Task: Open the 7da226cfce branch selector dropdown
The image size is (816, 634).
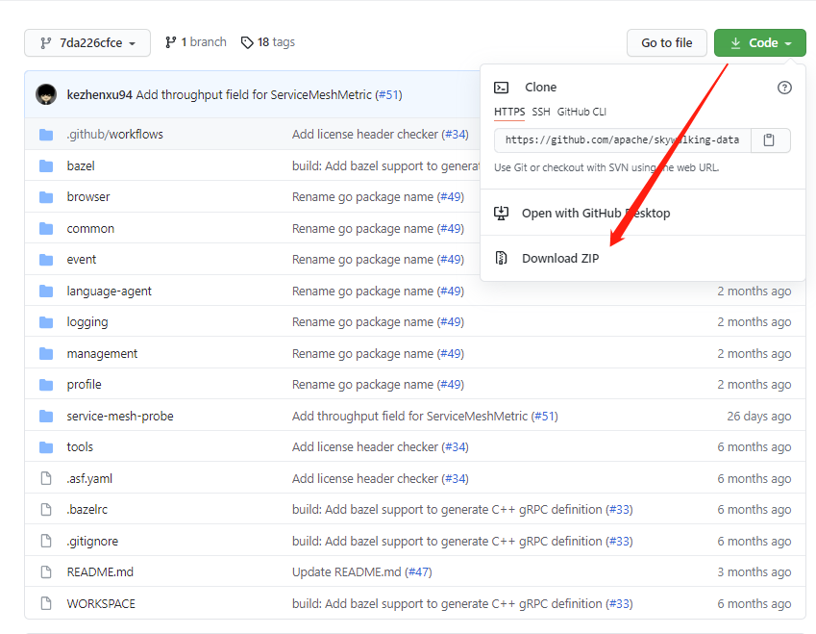Action: click(x=87, y=42)
